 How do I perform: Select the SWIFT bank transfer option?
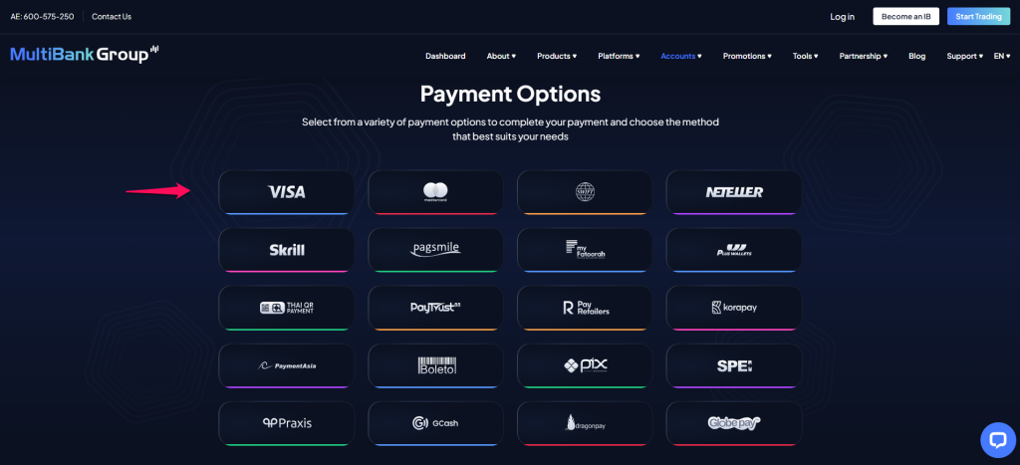(585, 191)
